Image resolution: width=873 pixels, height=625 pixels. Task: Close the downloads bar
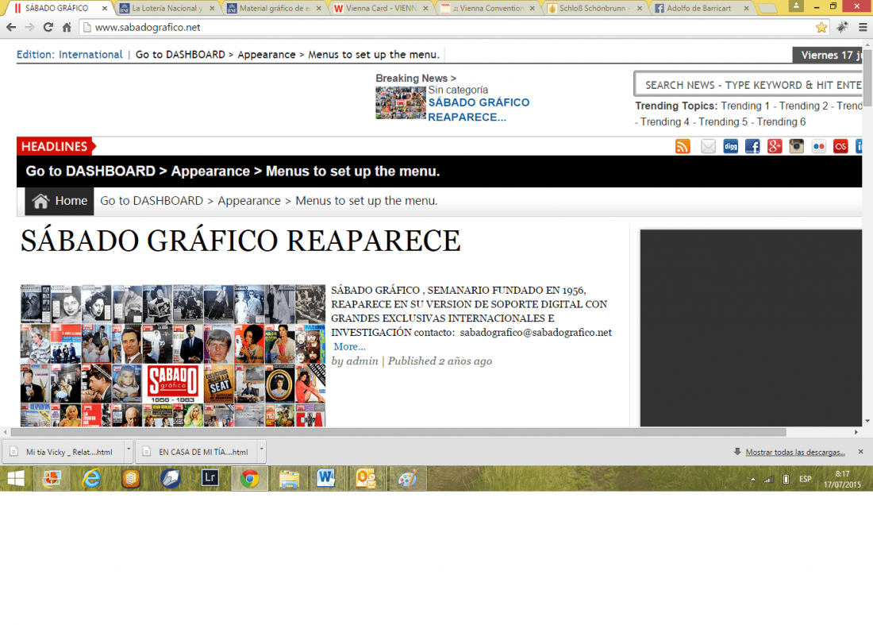(x=861, y=452)
